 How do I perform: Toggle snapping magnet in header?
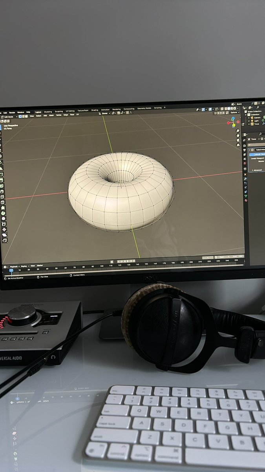click(119, 113)
